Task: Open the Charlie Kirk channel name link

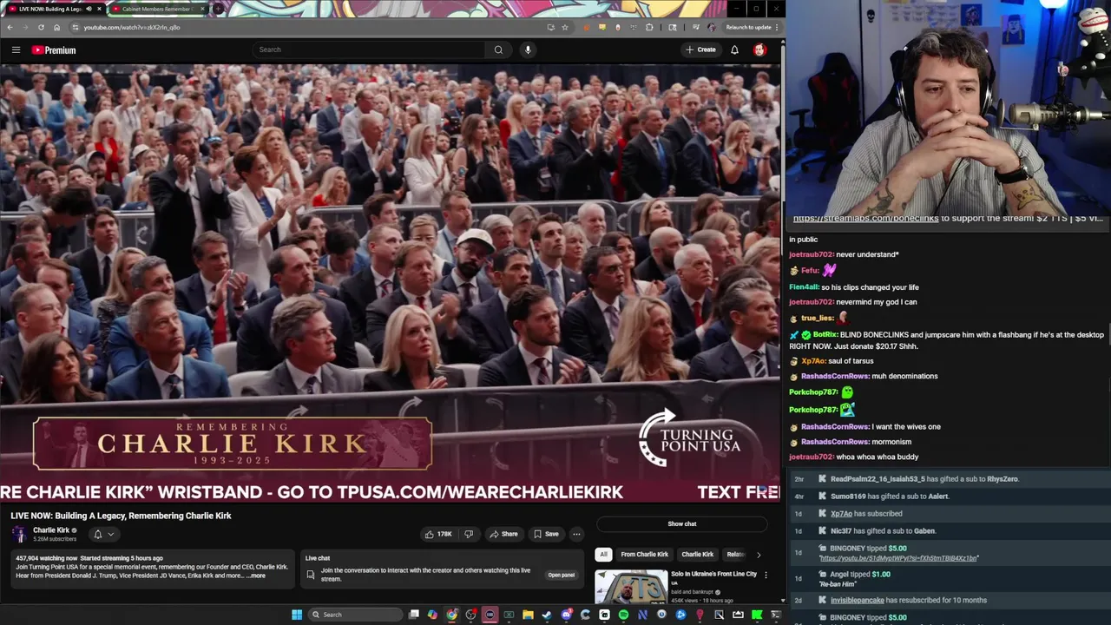Action: coord(51,530)
